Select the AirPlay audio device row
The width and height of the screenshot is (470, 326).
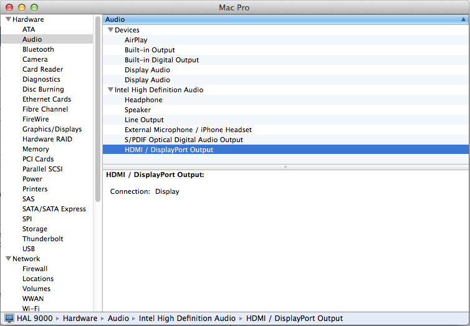point(286,40)
